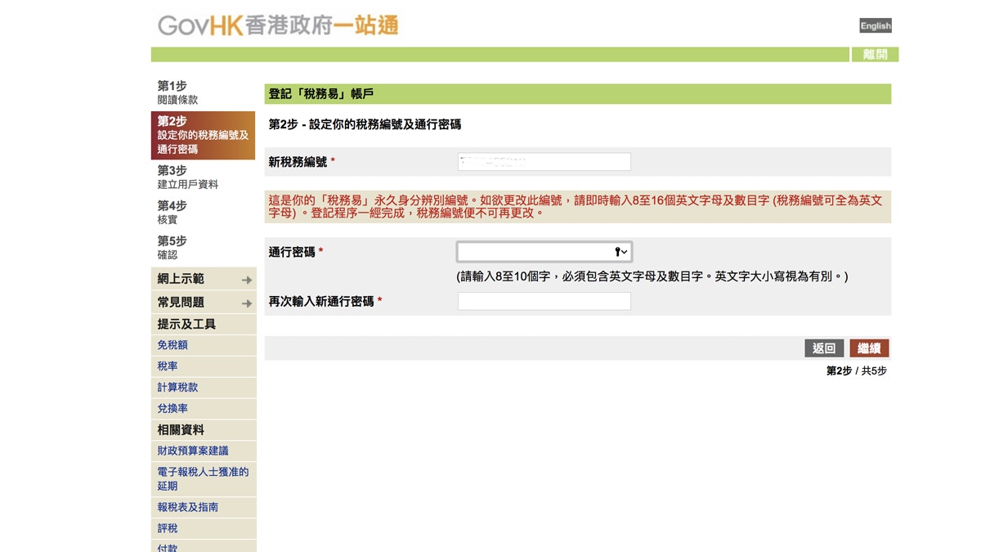Click the password key icon in 通行密碼 field
This screenshot has height=552, width=981.
point(620,252)
